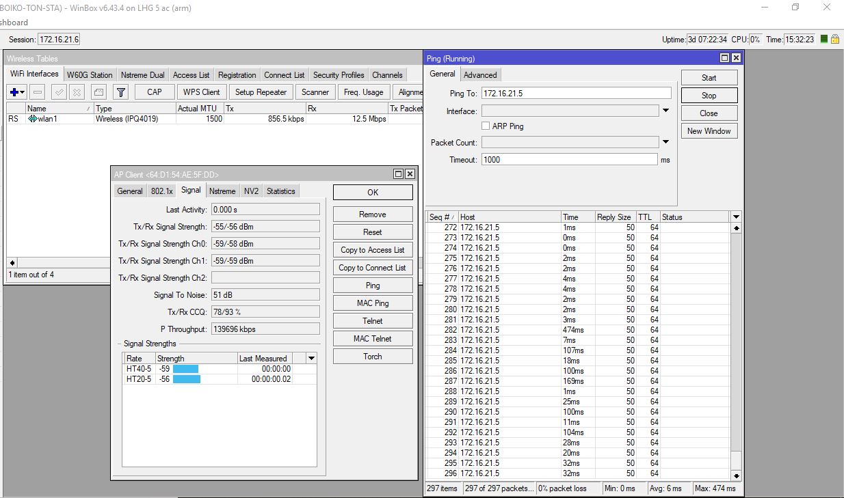The height and width of the screenshot is (498, 844).
Task: Expand the Interface dropdown in Ping window
Action: click(x=665, y=111)
